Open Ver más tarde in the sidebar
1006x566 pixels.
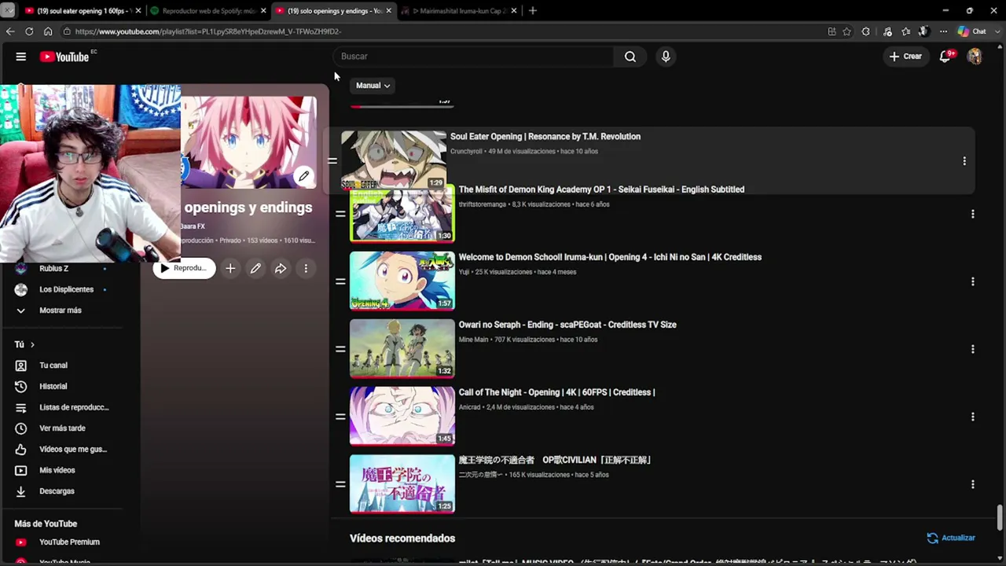(62, 428)
